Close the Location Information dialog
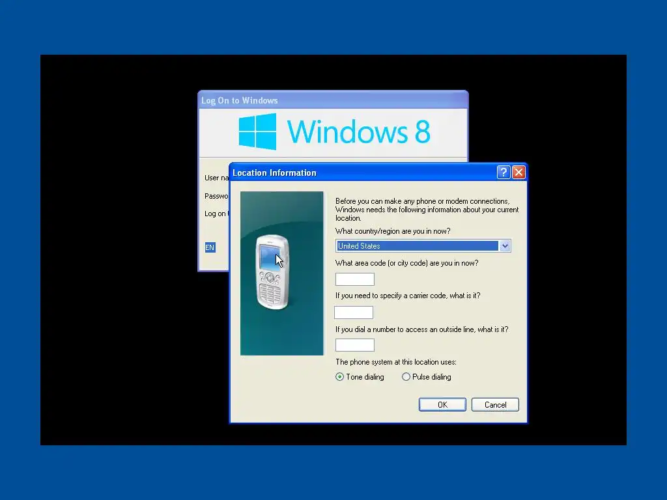667x500 pixels. [x=518, y=172]
